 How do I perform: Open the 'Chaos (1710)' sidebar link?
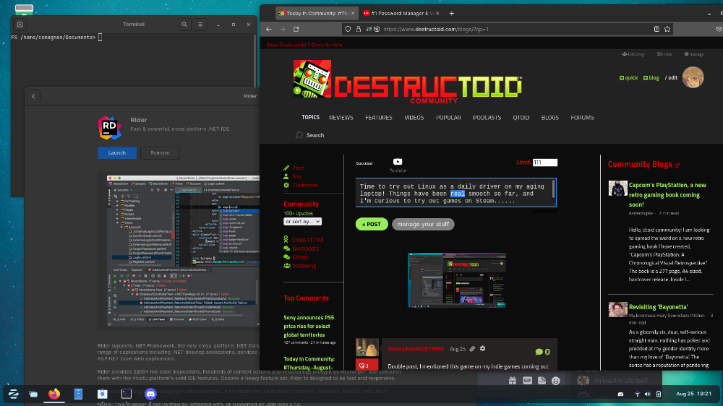(307, 240)
